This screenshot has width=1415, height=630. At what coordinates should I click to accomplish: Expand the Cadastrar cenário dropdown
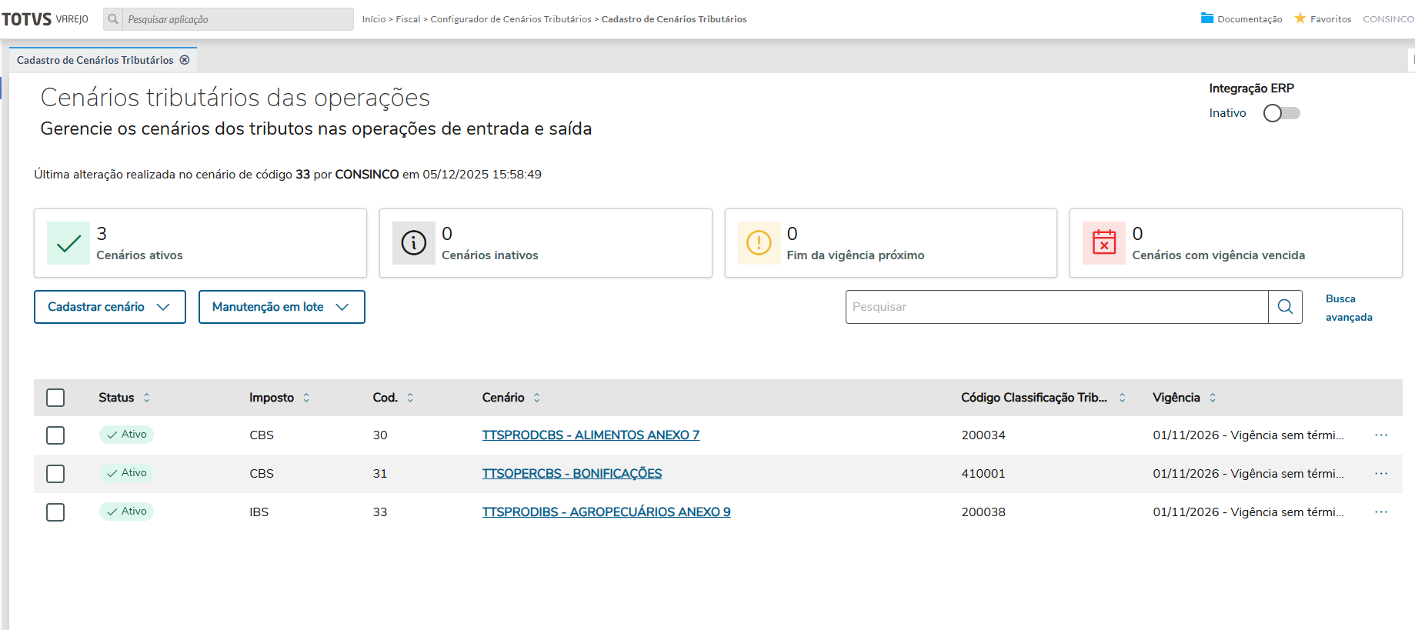(110, 307)
